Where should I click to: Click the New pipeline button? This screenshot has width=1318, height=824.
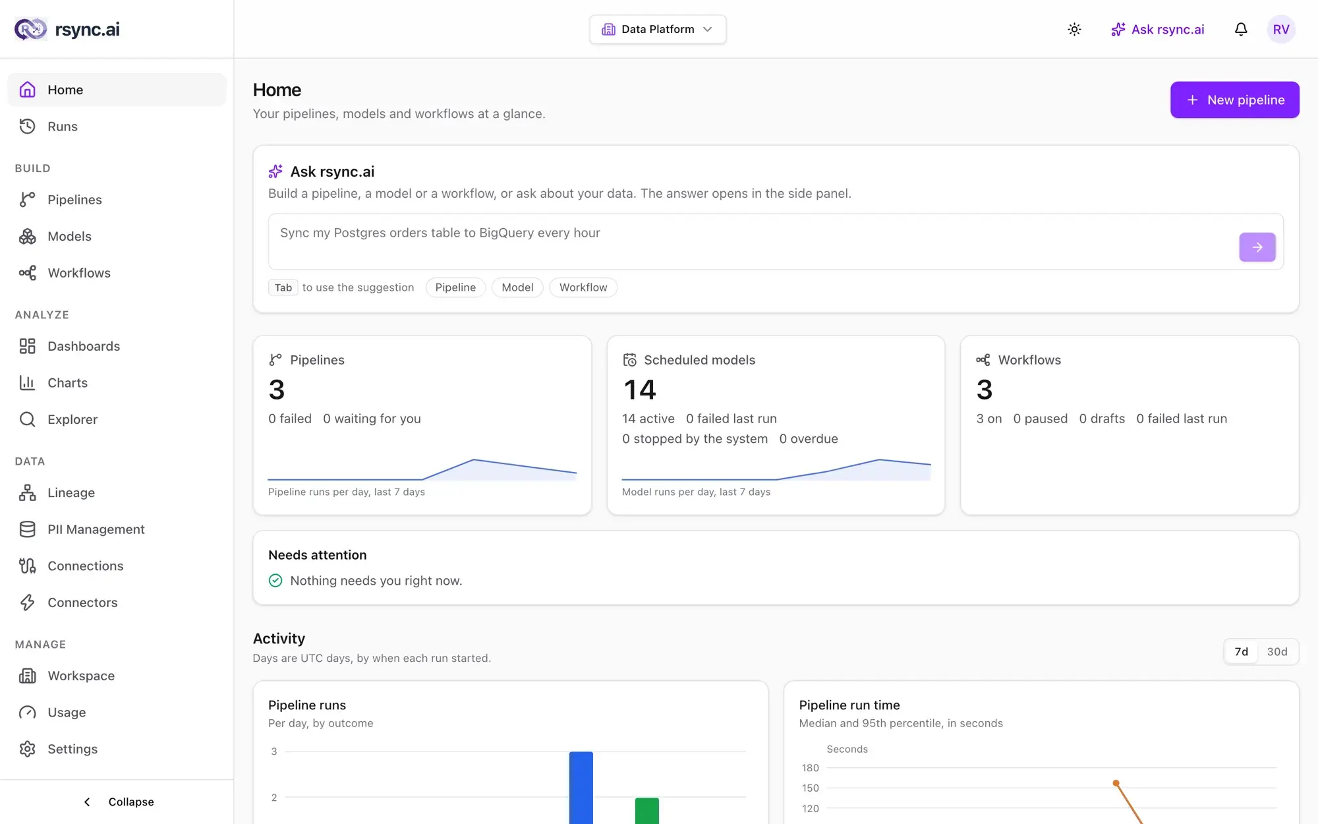[x=1235, y=100]
